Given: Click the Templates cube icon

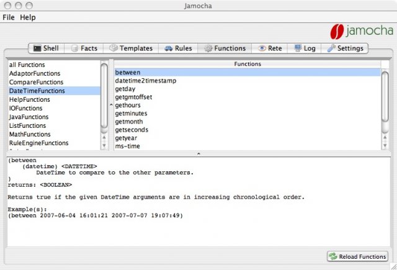Looking at the screenshot, I should tap(114, 48).
